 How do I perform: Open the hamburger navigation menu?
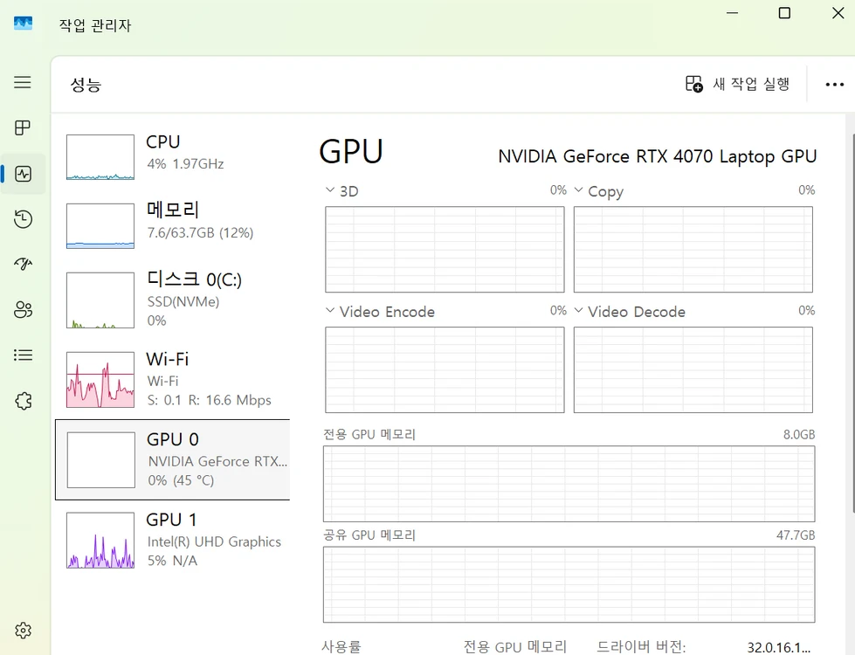23,82
